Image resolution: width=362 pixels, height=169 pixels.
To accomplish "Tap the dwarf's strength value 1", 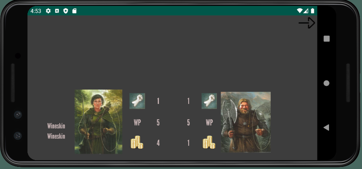I will tap(188, 101).
